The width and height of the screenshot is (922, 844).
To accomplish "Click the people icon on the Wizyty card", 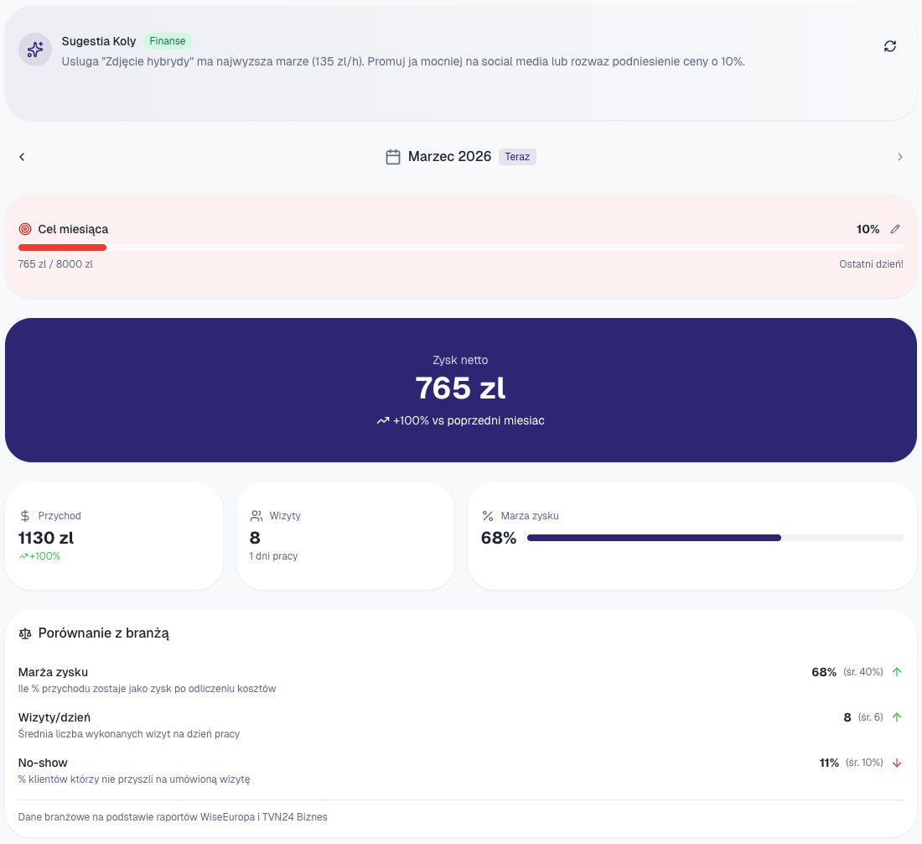I will 256,515.
